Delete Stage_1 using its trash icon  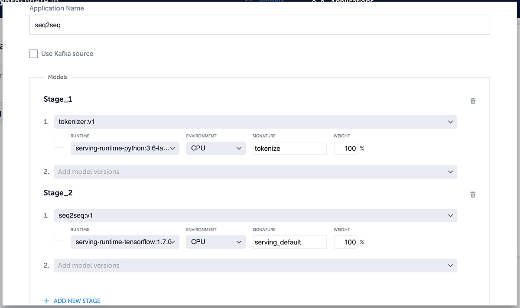(472, 101)
